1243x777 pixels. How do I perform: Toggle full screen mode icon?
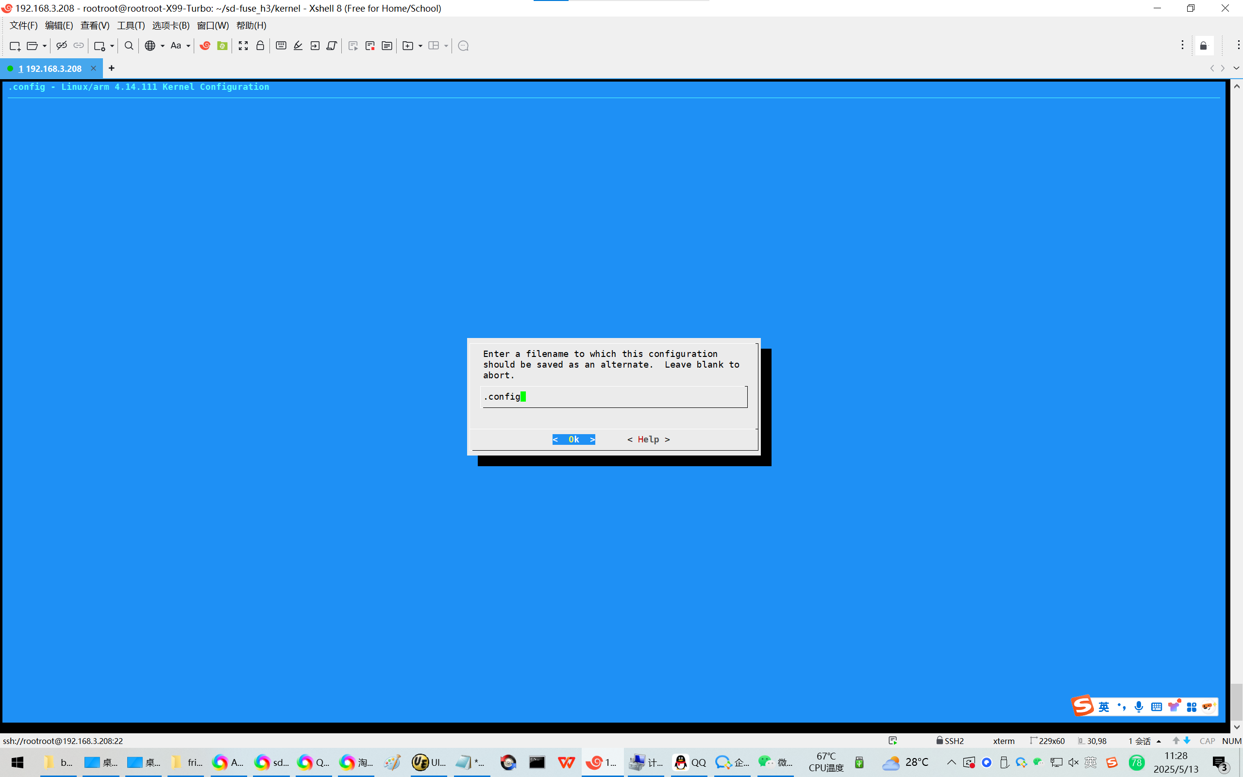pos(243,46)
